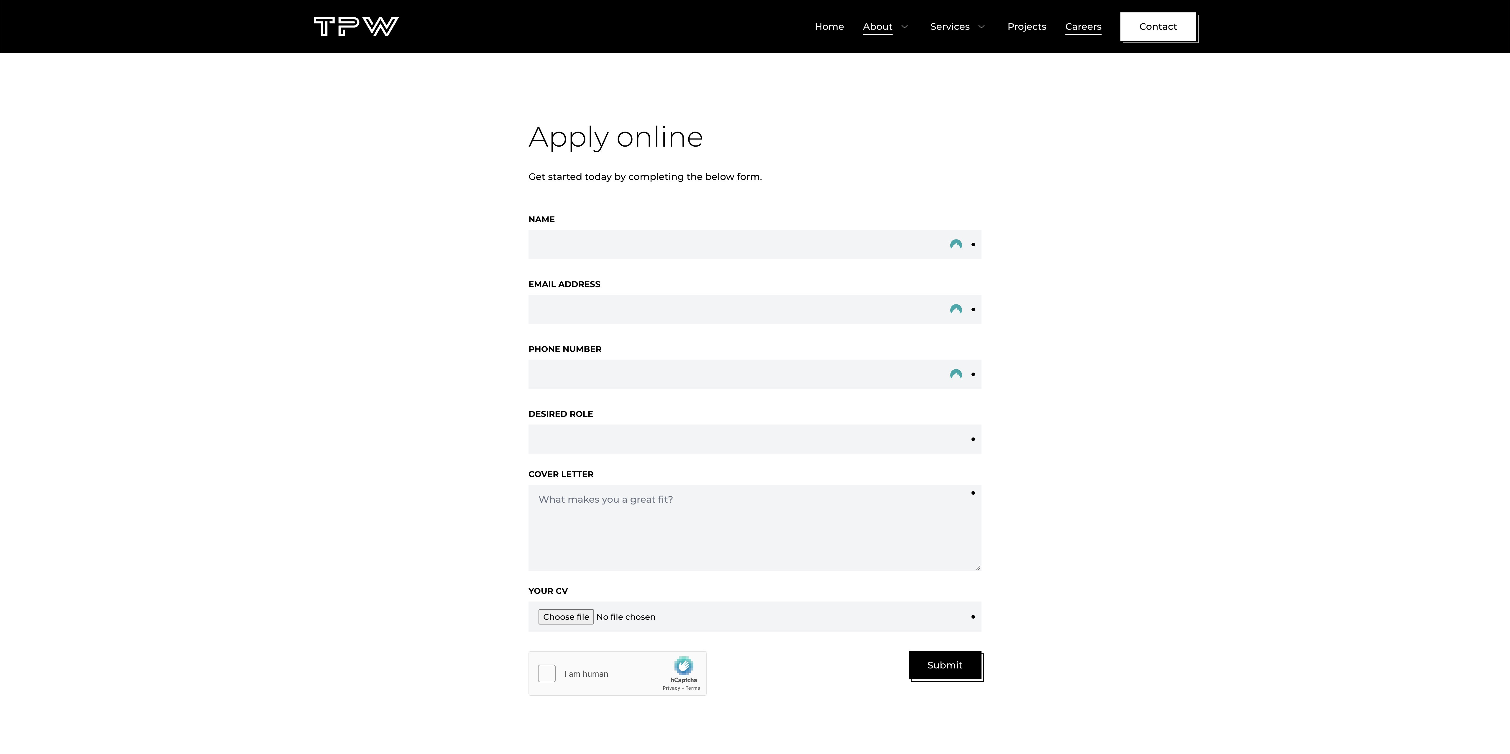Expand the Services menu chevron
The height and width of the screenshot is (754, 1510).
click(981, 26)
